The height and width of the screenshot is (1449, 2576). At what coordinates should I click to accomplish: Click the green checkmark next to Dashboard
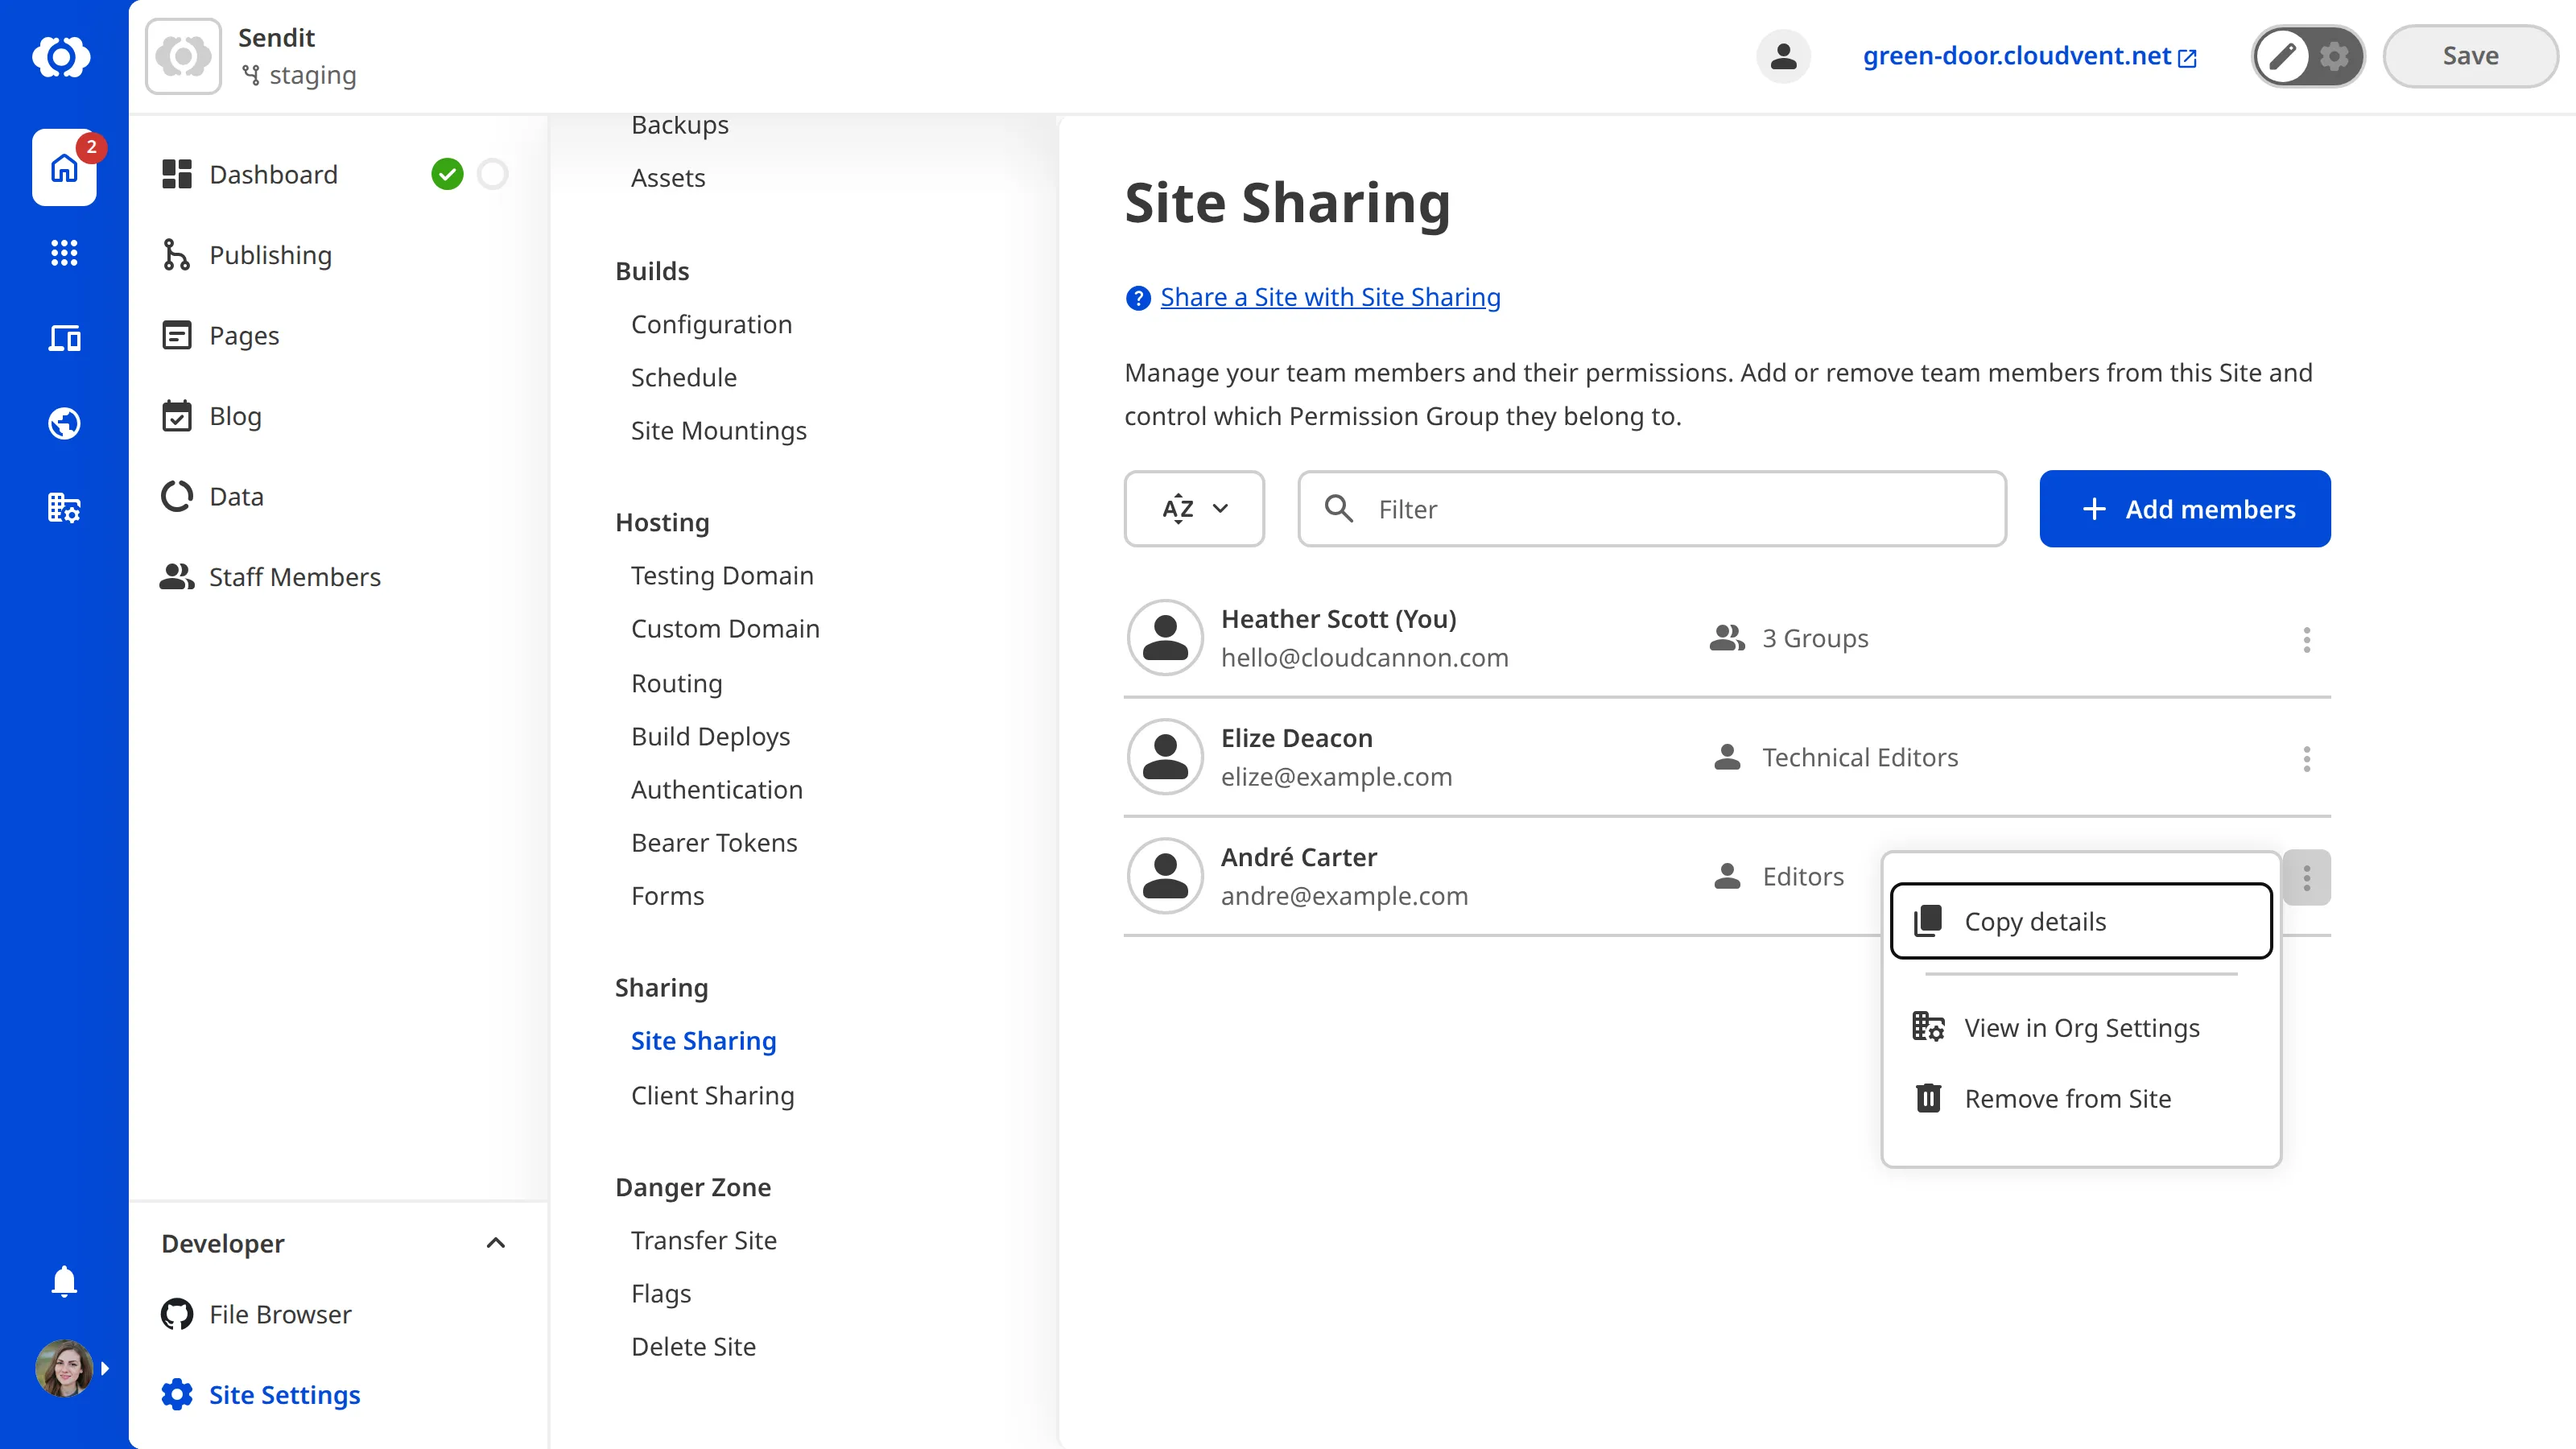(x=448, y=174)
